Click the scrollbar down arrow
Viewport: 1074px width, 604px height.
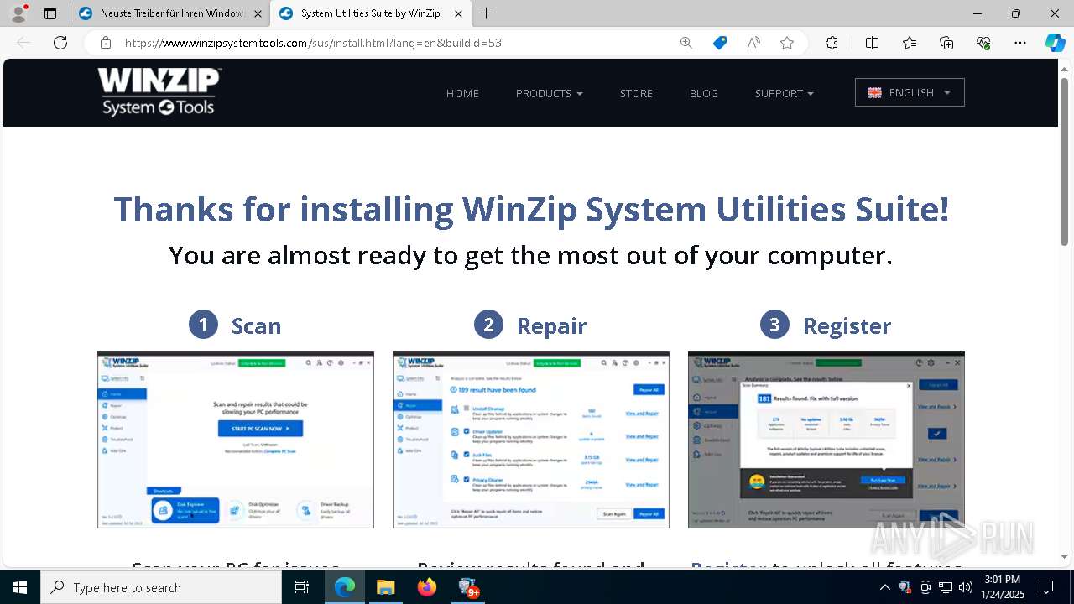click(1065, 556)
